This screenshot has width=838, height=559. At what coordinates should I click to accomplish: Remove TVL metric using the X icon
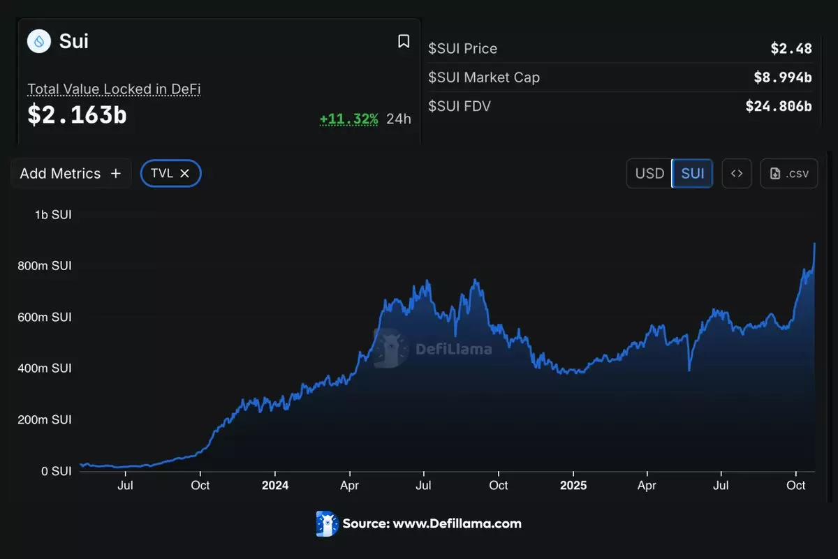pyautogui.click(x=185, y=174)
